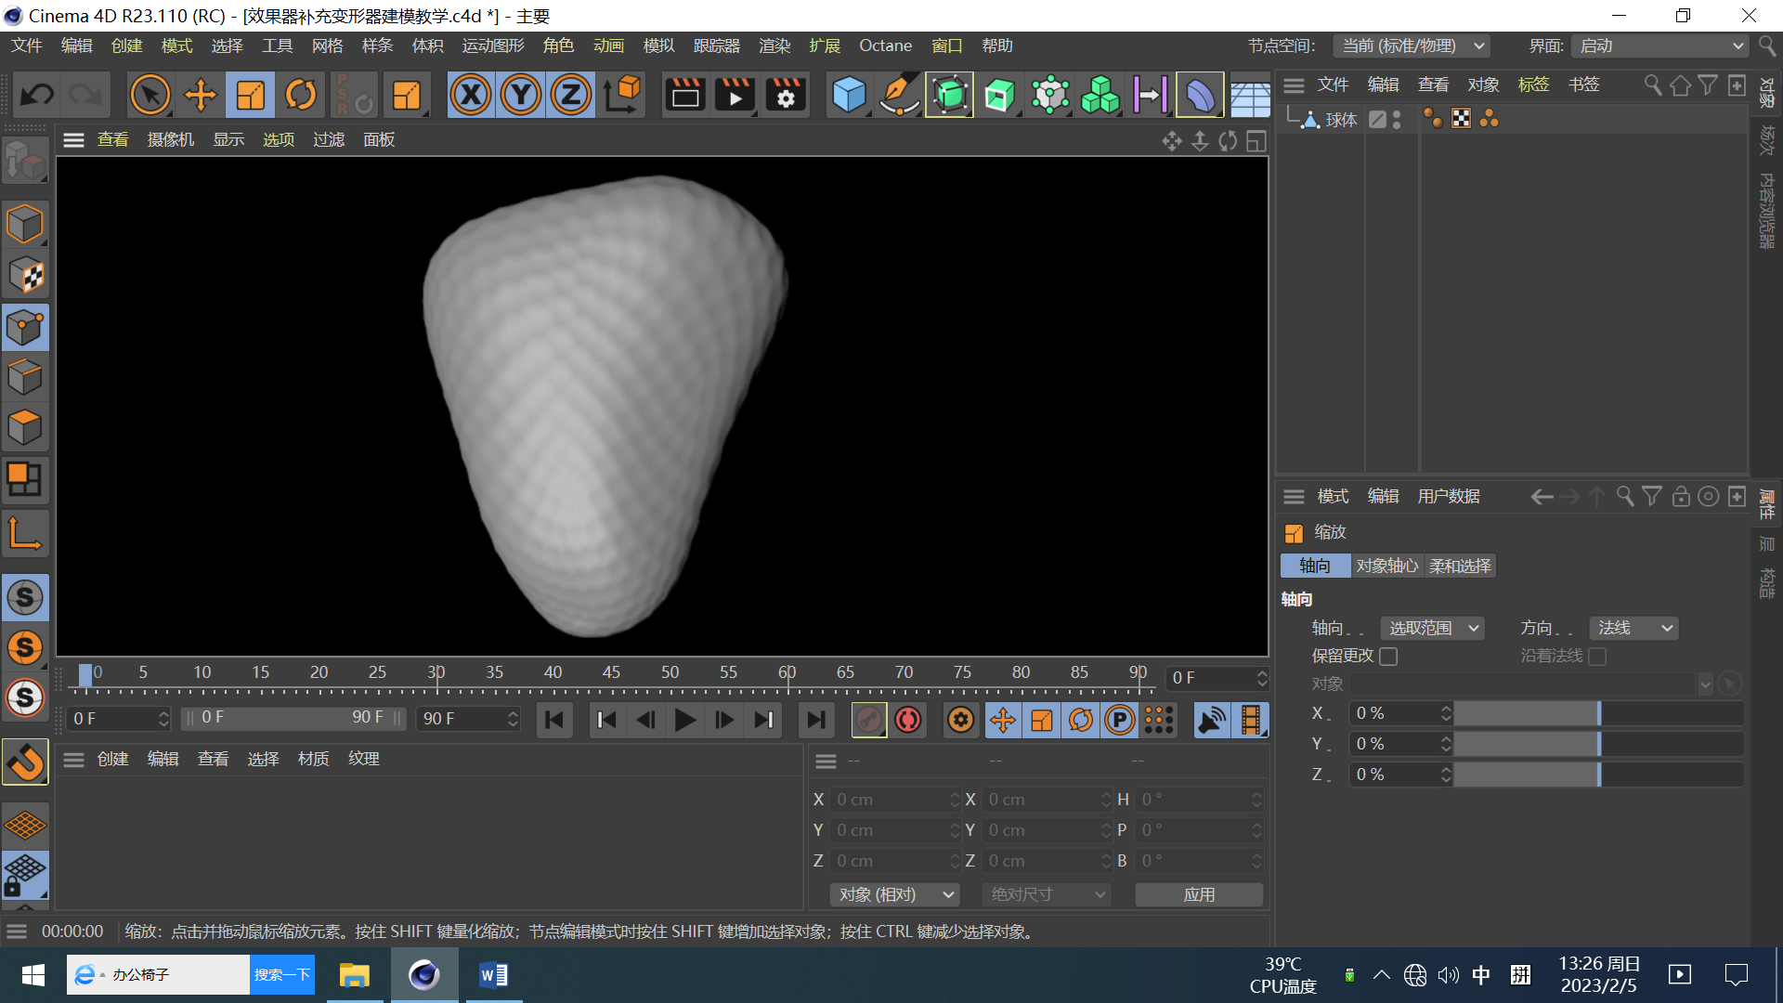Open the viewport 摄像机 menu
The width and height of the screenshot is (1783, 1003).
tap(171, 140)
